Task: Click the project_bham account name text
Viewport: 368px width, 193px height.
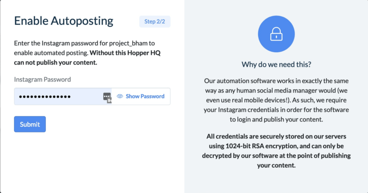Action: point(127,42)
